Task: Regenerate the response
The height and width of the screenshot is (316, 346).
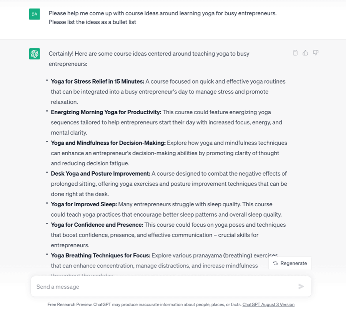Action: (290, 263)
